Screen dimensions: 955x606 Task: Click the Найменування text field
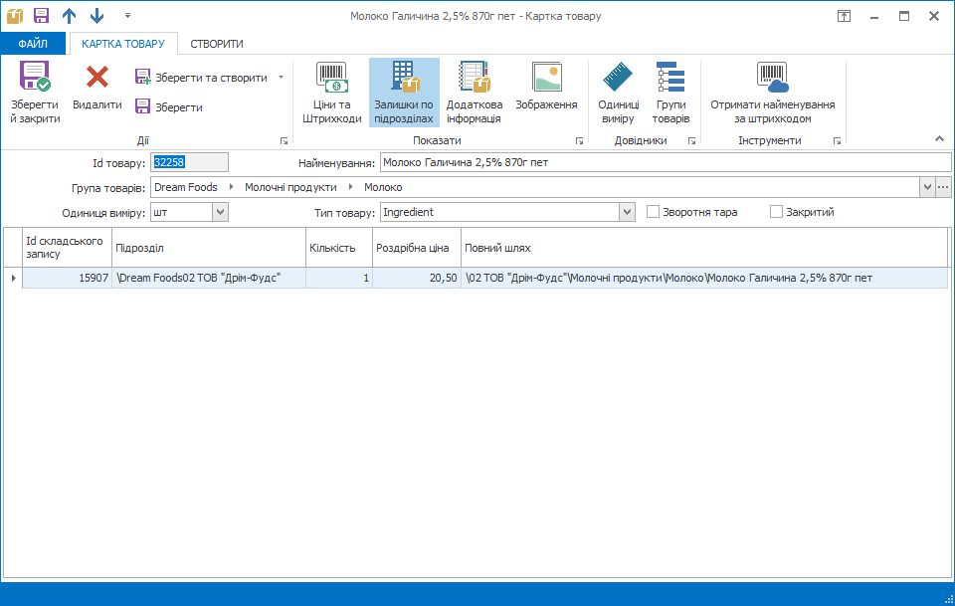(665, 162)
